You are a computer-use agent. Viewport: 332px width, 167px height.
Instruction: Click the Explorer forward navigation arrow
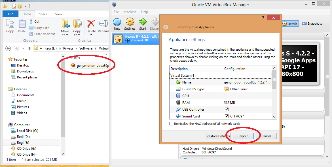(x=16, y=48)
